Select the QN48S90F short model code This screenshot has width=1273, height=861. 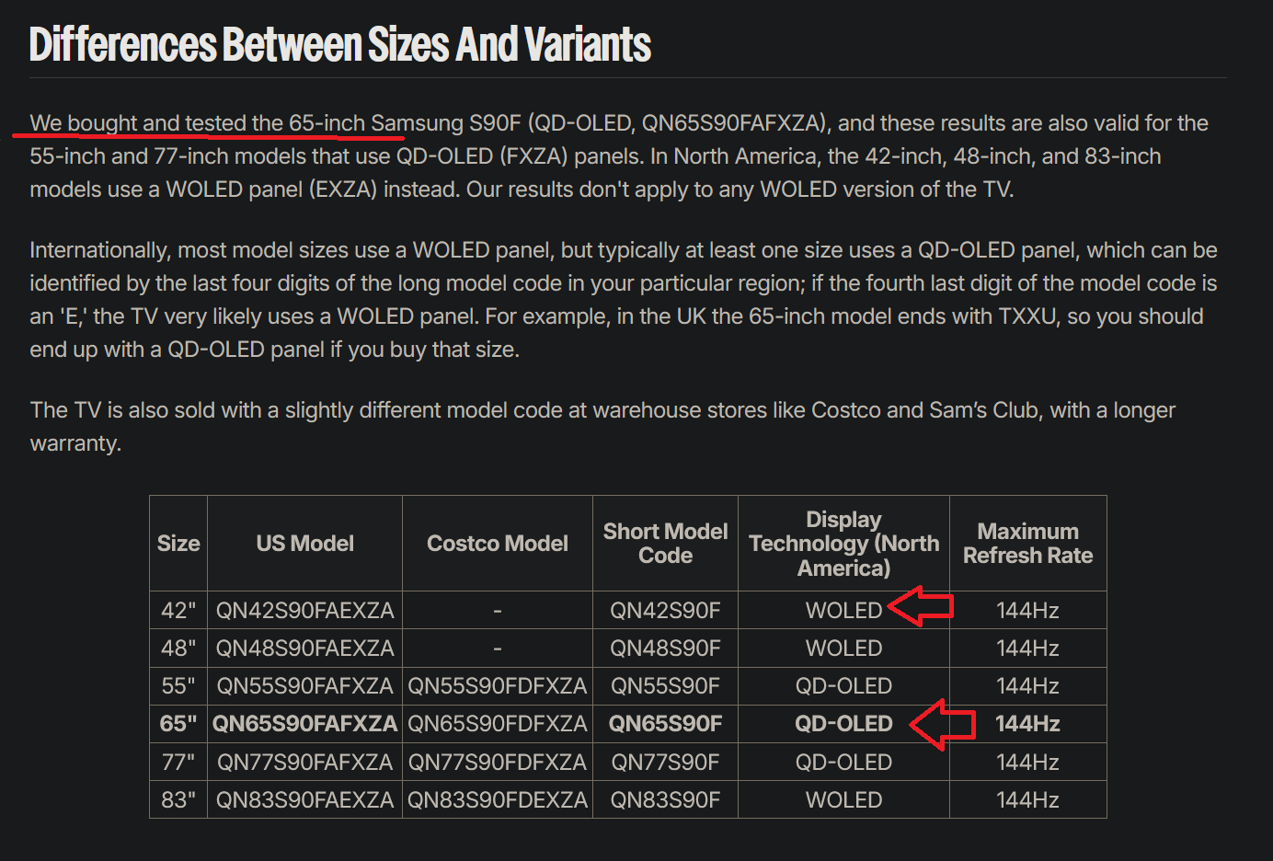click(665, 649)
